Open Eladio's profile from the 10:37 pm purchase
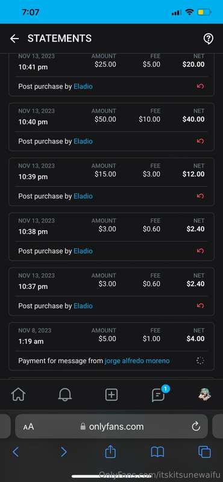 coord(83,306)
